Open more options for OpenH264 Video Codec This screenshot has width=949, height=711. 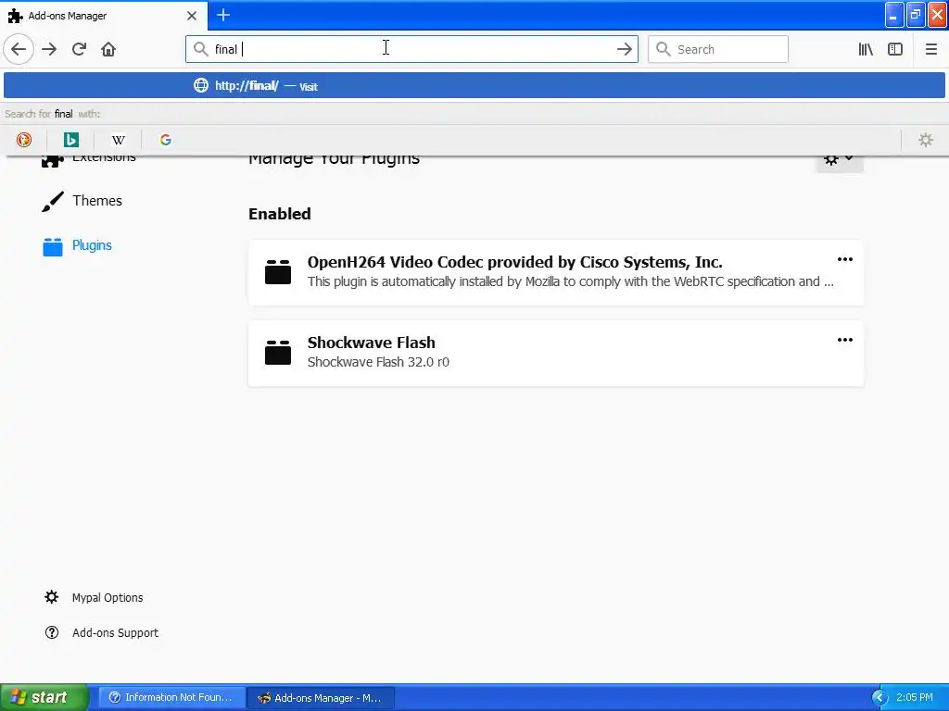[x=845, y=259]
